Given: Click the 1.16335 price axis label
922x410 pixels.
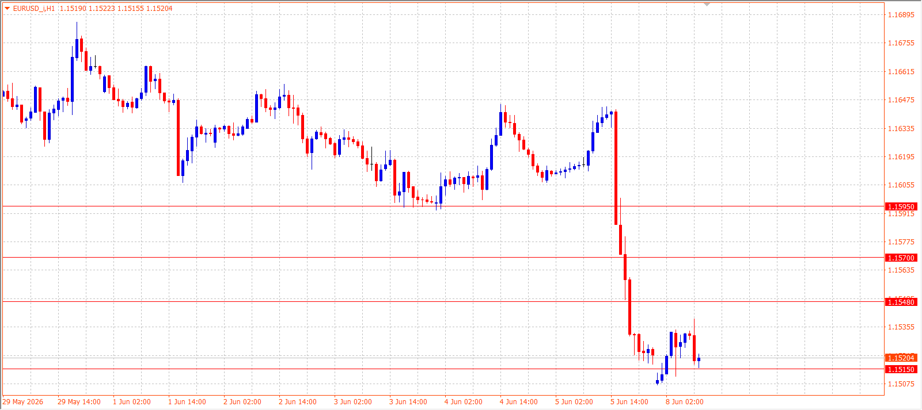Looking at the screenshot, I should pos(901,129).
